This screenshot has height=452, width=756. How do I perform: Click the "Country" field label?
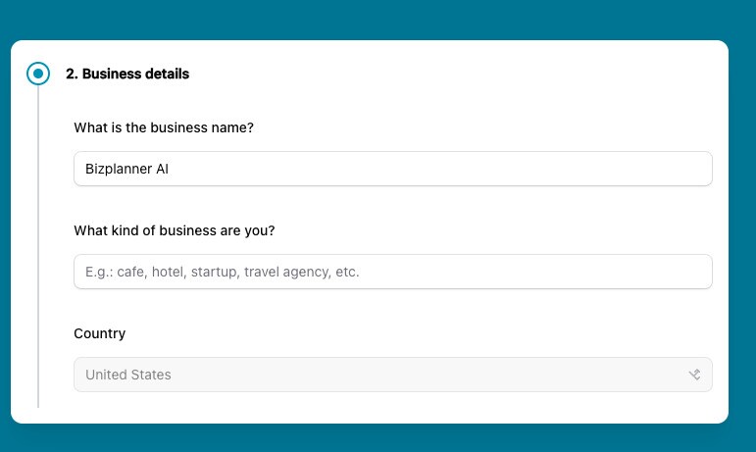100,333
